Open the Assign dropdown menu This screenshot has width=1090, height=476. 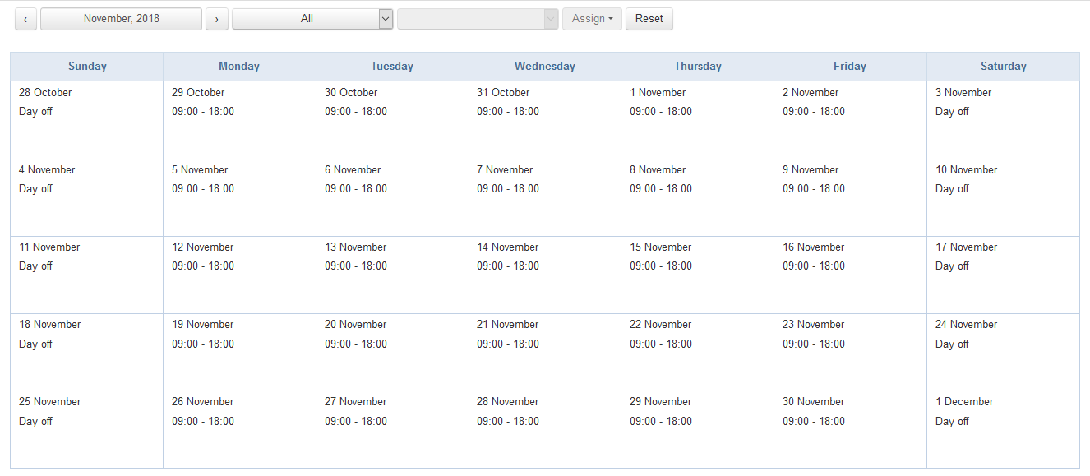(x=592, y=18)
